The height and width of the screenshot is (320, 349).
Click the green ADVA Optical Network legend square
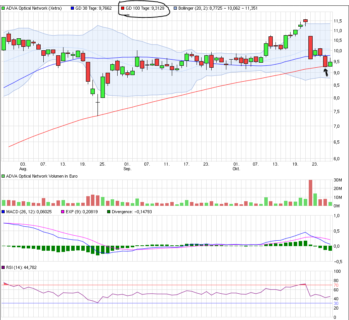click(3, 8)
